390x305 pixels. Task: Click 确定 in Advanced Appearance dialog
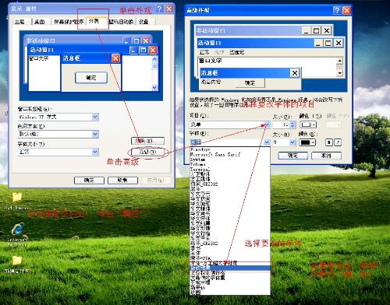tap(293, 156)
